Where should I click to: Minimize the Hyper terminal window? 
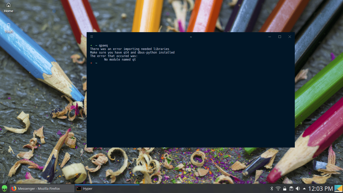pos(270,37)
